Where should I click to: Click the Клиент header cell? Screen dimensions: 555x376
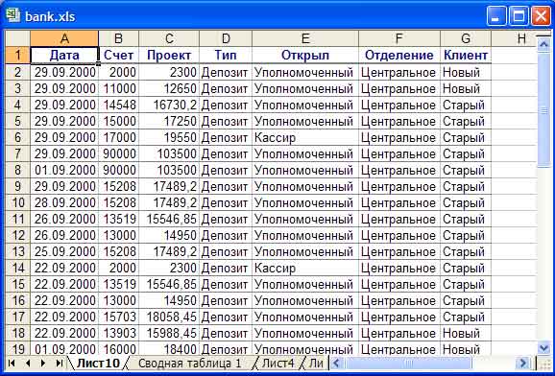point(466,56)
